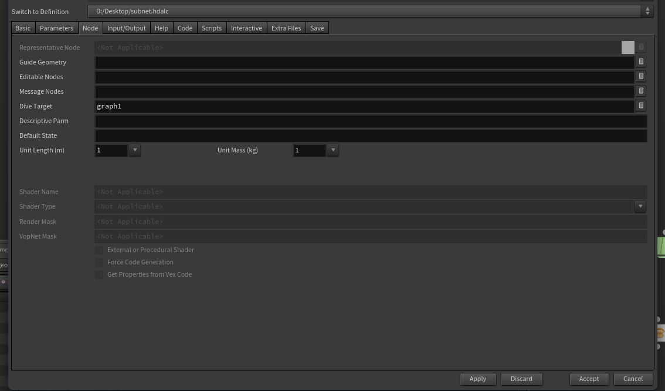Expand the Unit Length dropdown arrow
665x391 pixels.
pyautogui.click(x=134, y=150)
